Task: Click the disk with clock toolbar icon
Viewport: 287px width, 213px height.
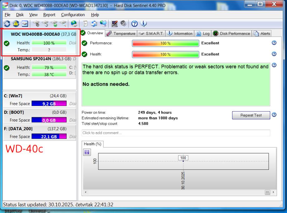Action: pos(45,24)
